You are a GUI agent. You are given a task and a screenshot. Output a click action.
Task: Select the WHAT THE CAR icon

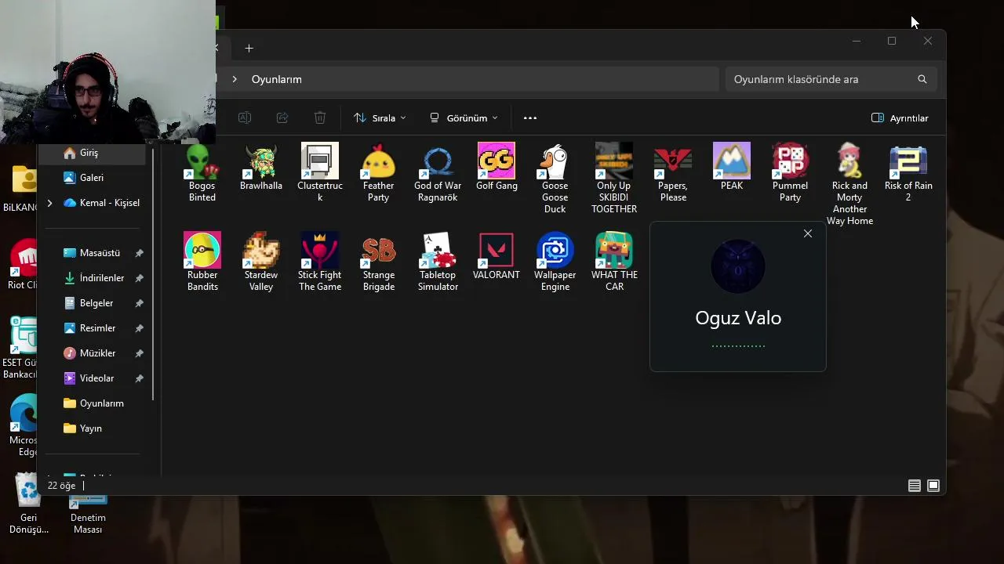pyautogui.click(x=614, y=262)
